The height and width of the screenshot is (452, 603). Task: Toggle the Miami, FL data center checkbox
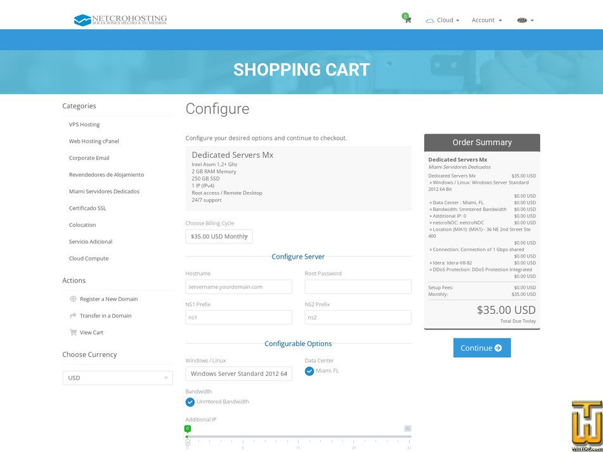click(x=309, y=371)
